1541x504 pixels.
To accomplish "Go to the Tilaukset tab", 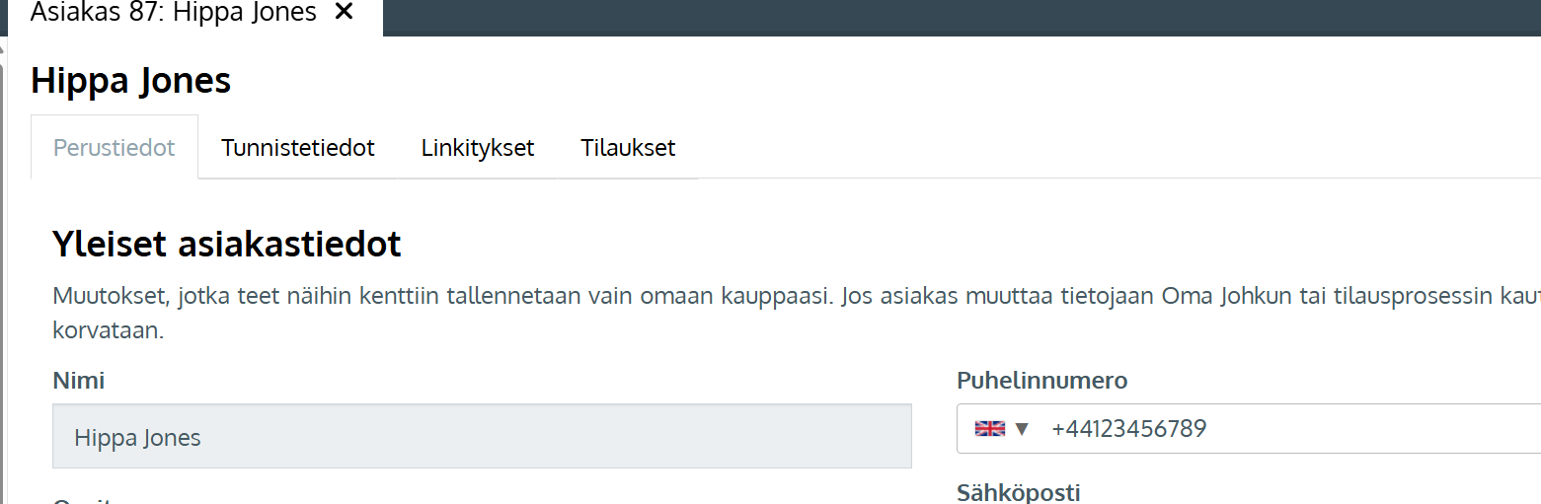I will [628, 148].
